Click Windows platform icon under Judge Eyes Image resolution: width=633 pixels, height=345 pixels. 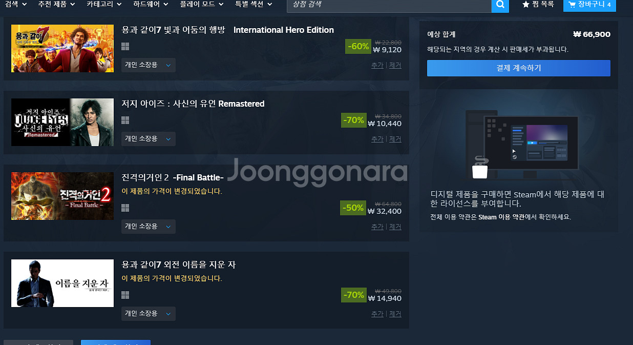pos(125,120)
